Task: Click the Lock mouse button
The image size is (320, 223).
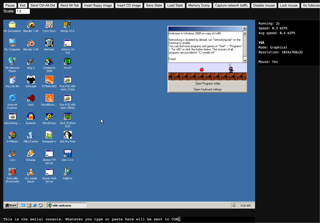Action: tap(289, 5)
